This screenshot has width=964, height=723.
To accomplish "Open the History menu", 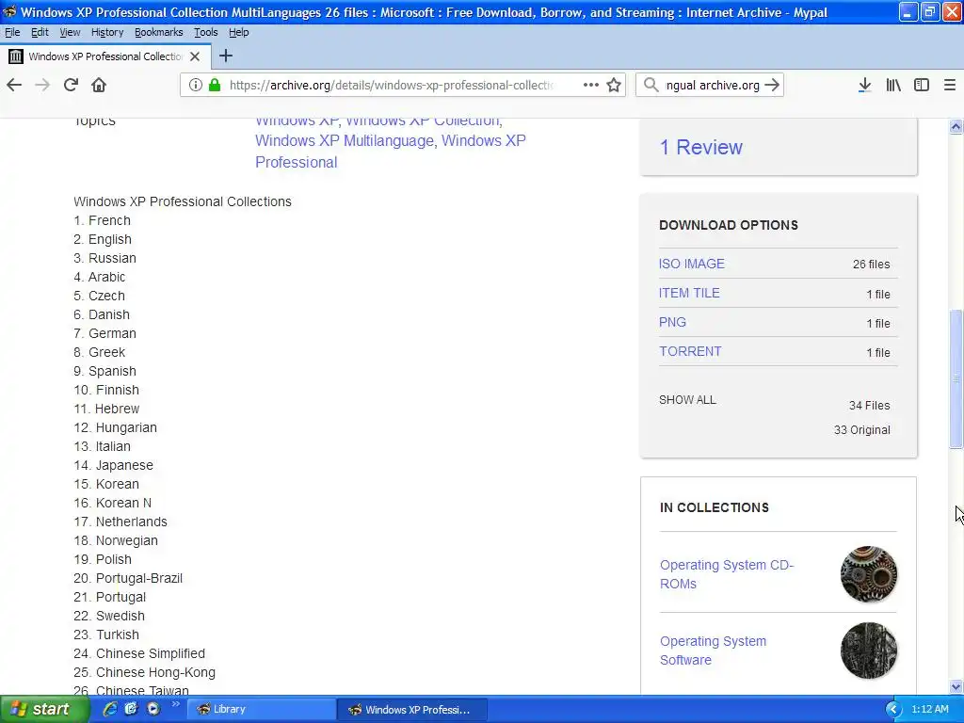I will [107, 32].
